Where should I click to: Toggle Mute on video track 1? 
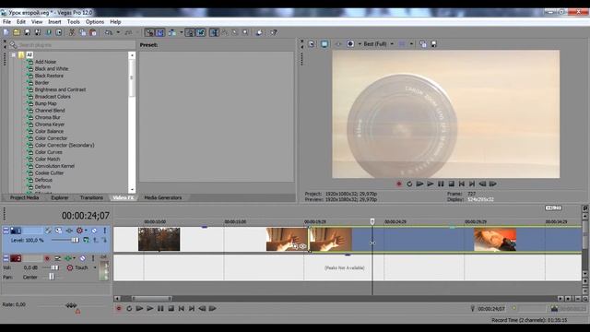coord(94,231)
